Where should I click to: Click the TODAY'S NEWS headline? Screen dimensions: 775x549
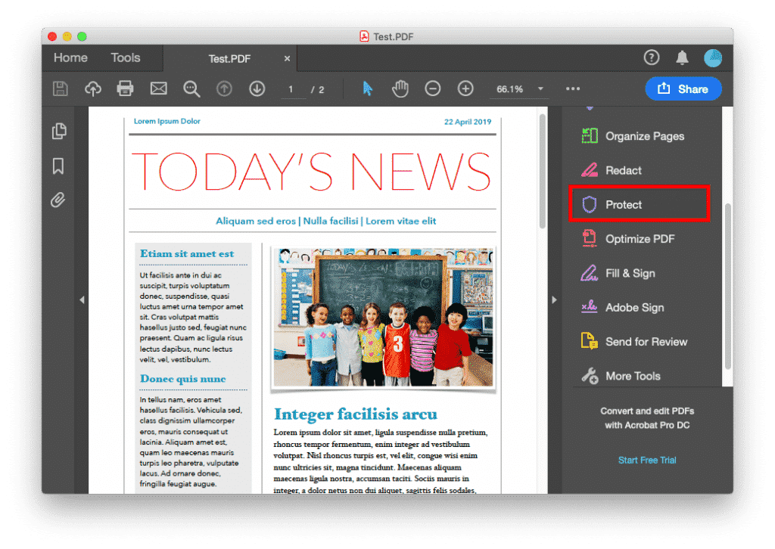[312, 172]
